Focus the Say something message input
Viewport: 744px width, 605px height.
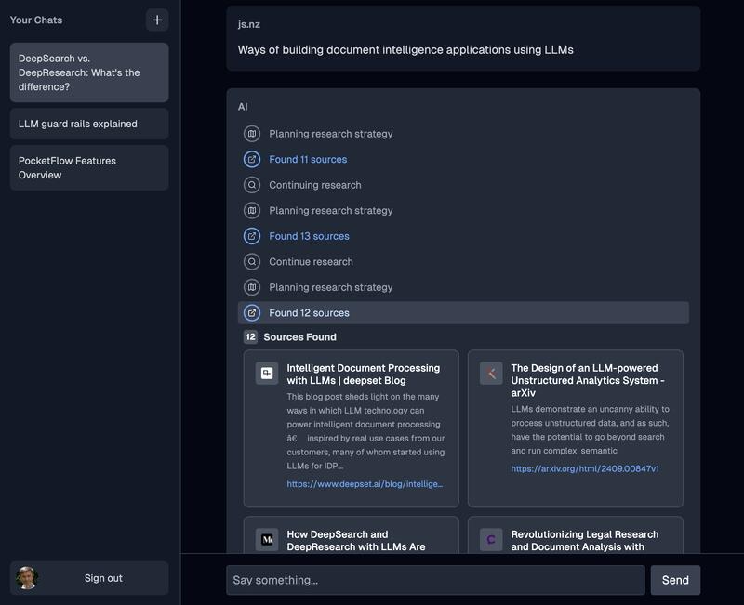pos(435,580)
